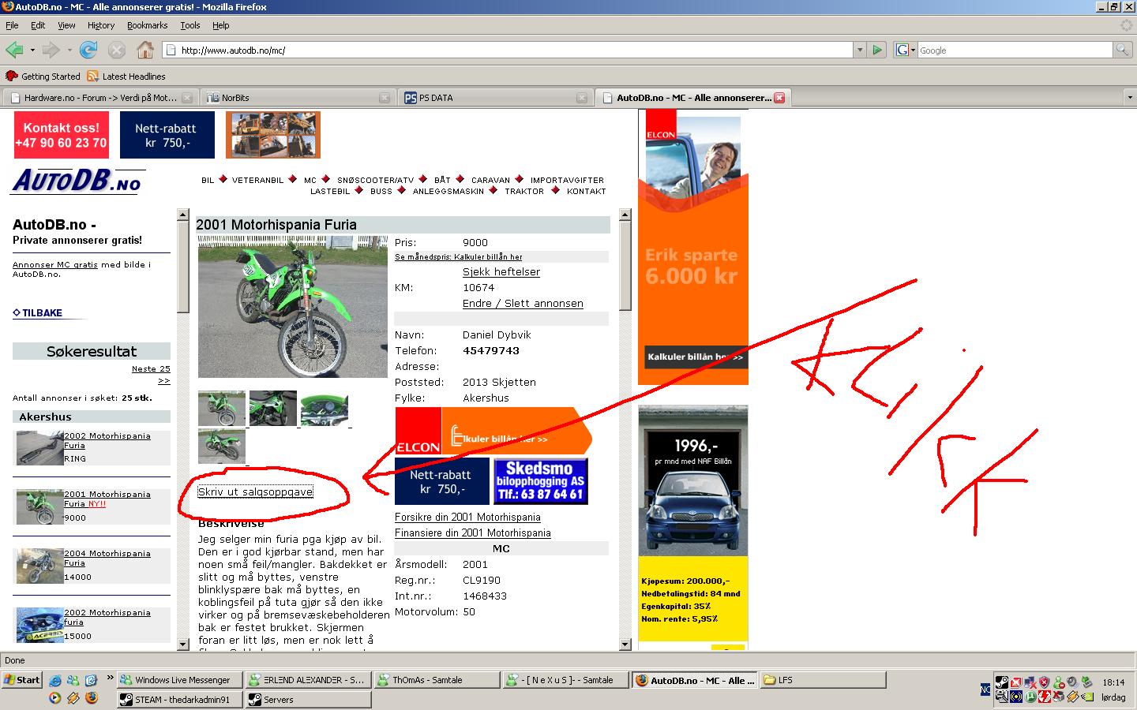Click SNØSCOOTER/ATV in navigation
The width and height of the screenshot is (1137, 710).
(x=375, y=180)
